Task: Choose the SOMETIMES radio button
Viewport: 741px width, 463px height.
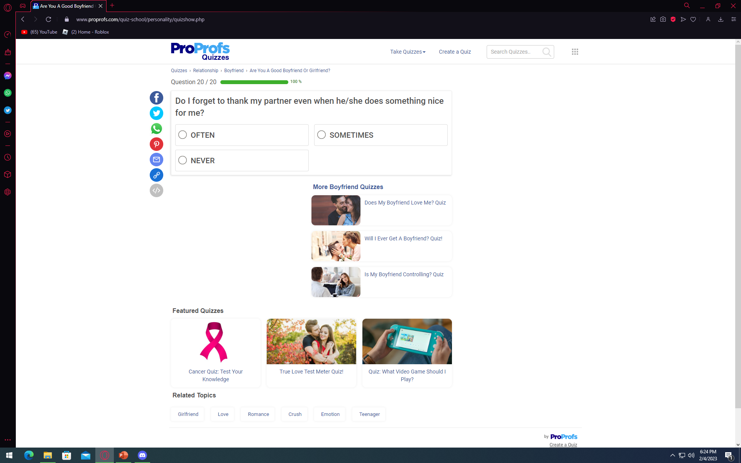Action: click(321, 135)
